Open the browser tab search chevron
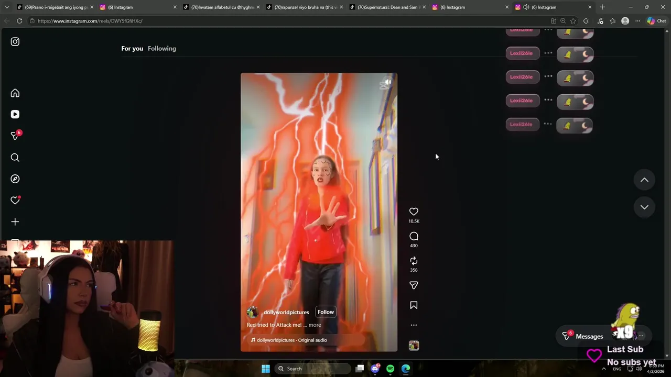The width and height of the screenshot is (671, 377). pos(7,7)
